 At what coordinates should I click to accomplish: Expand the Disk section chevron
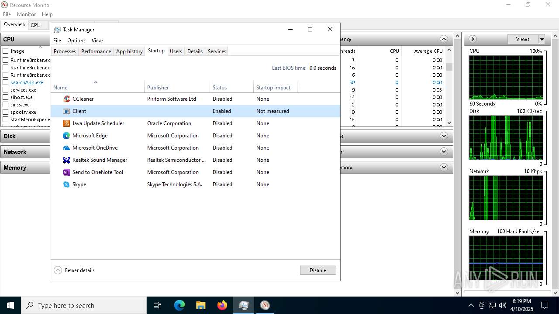tap(444, 136)
